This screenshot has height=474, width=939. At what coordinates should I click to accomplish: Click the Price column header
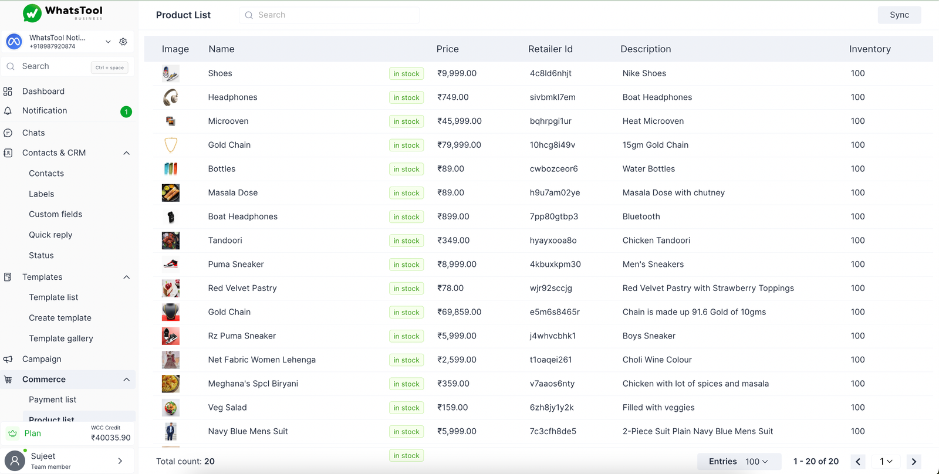448,49
